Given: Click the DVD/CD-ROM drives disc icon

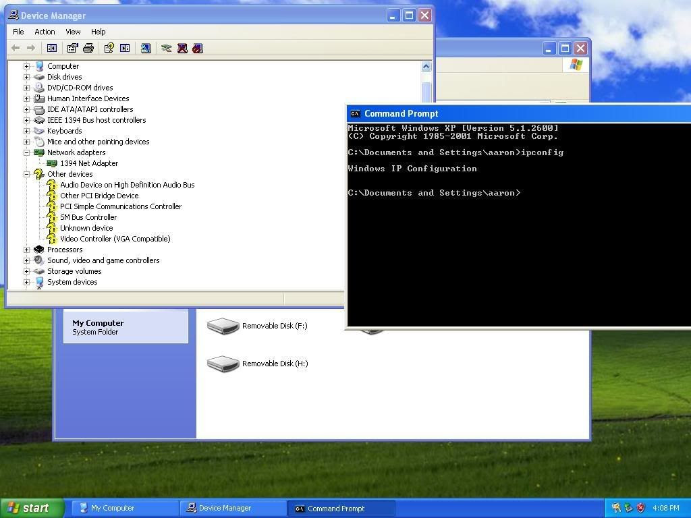Looking at the screenshot, I should pyautogui.click(x=38, y=87).
